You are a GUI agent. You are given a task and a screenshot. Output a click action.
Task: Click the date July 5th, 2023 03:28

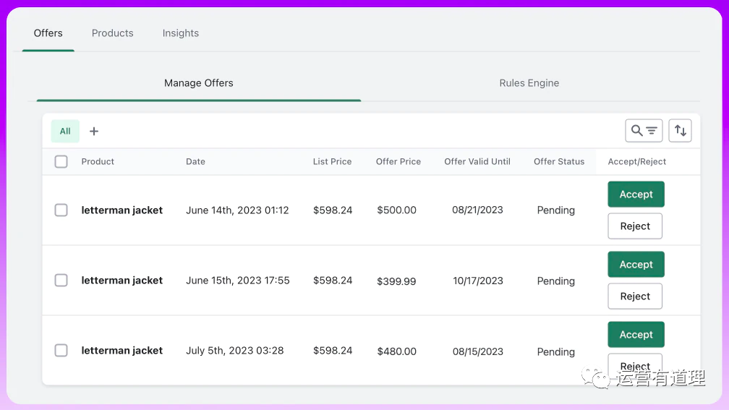click(235, 351)
